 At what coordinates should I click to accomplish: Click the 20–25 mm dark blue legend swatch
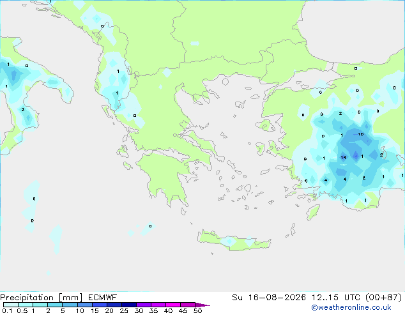(114, 305)
